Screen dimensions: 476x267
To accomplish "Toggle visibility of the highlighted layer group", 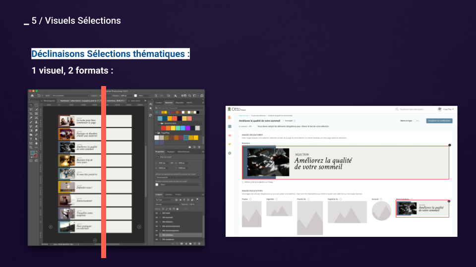I will click(x=157, y=235).
